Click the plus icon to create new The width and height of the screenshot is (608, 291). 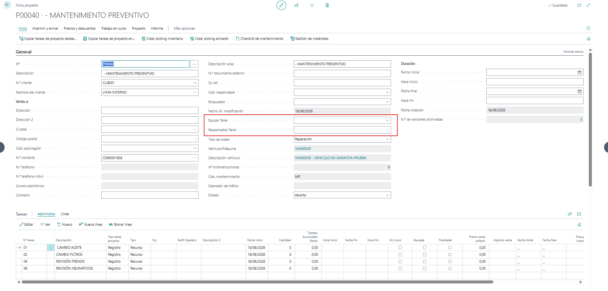click(312, 5)
